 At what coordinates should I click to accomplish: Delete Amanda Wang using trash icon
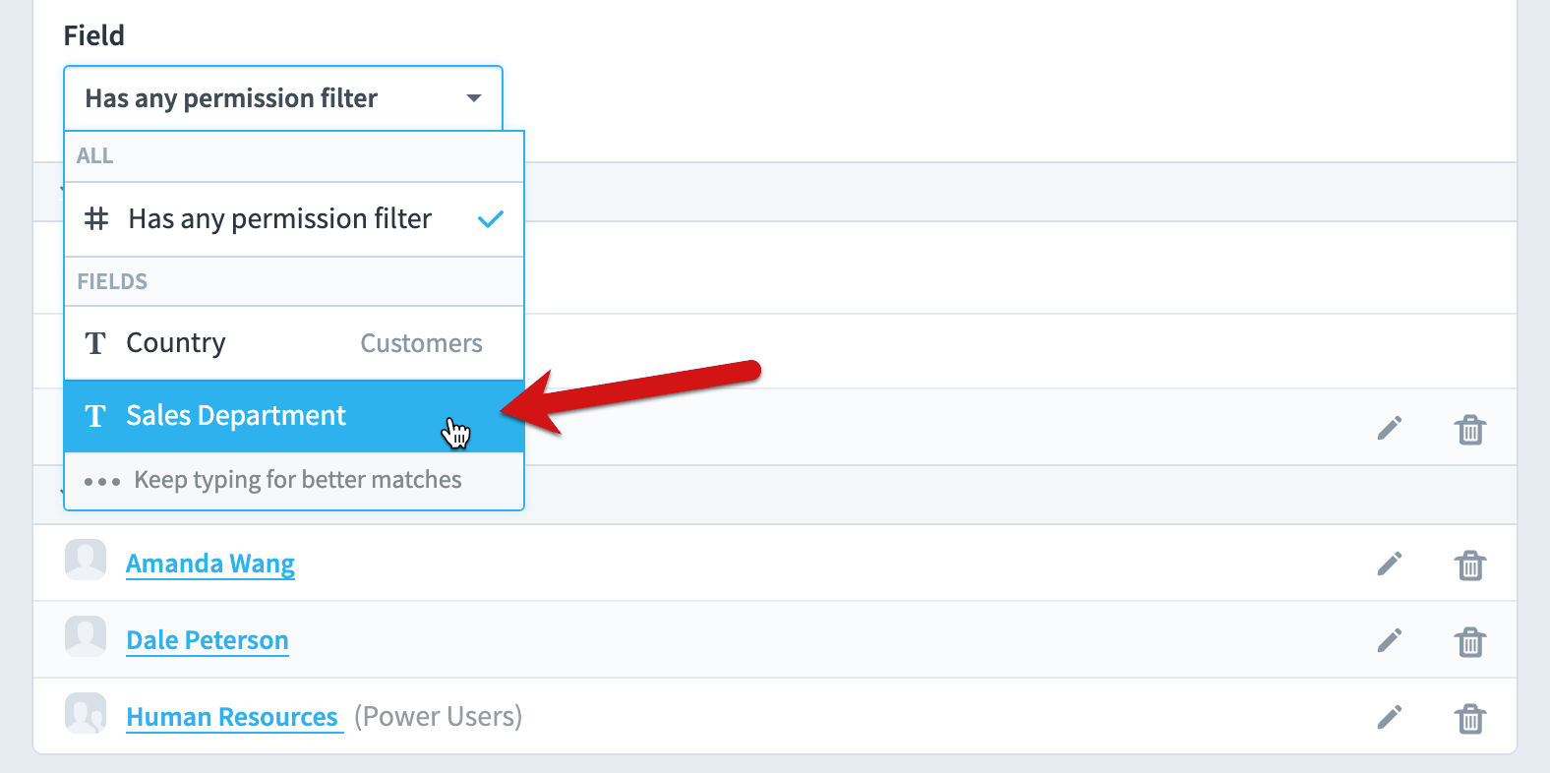click(x=1470, y=565)
